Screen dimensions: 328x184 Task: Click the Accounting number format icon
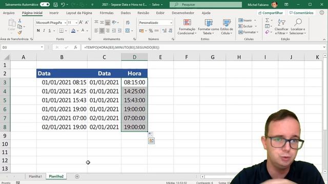[141, 31]
